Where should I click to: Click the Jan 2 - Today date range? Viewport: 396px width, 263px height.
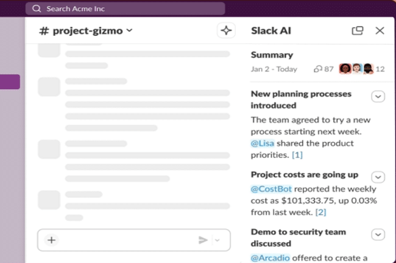(x=274, y=69)
